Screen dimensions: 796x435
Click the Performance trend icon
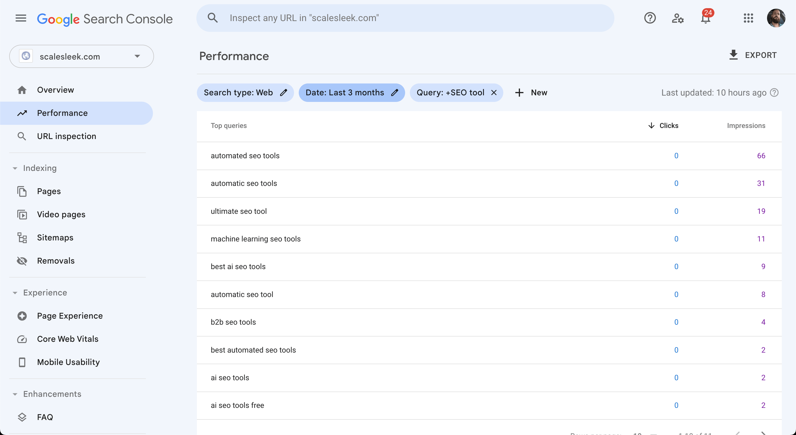pos(22,113)
